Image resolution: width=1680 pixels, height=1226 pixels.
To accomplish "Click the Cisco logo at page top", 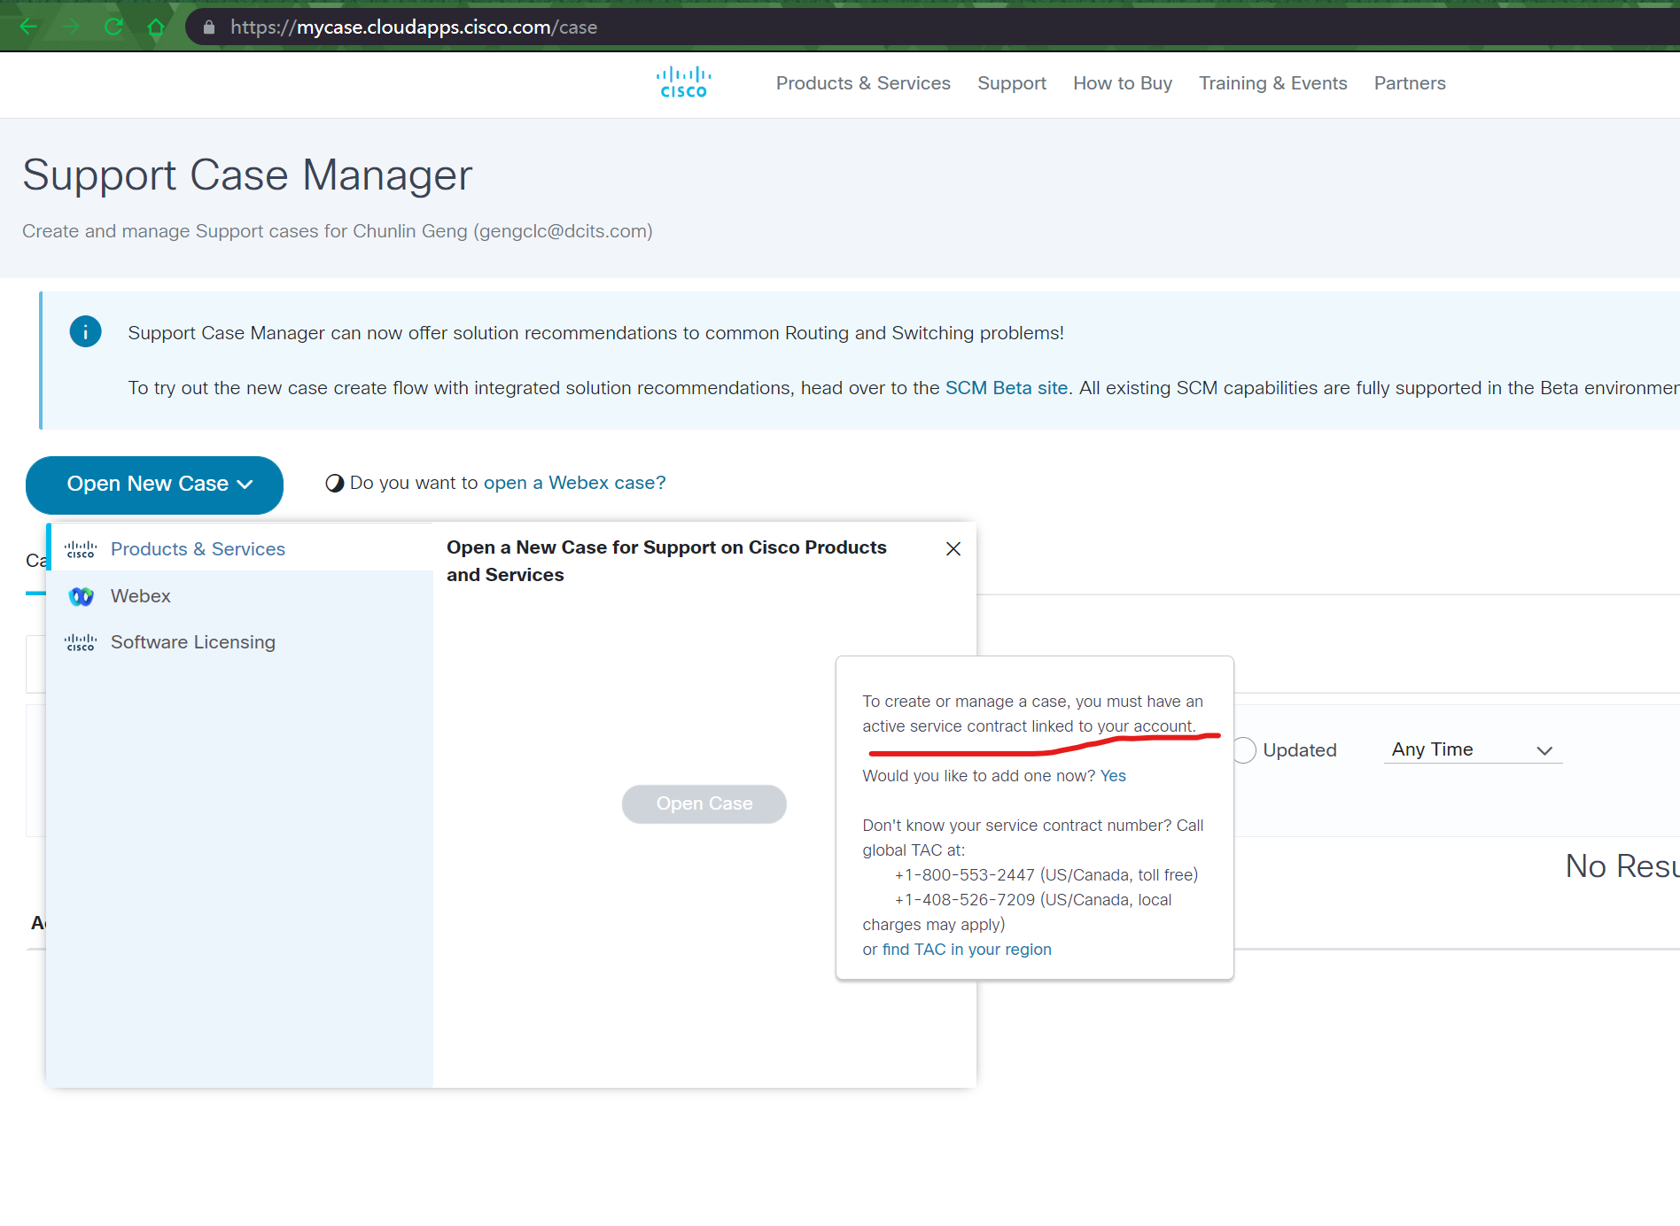I will point(682,81).
